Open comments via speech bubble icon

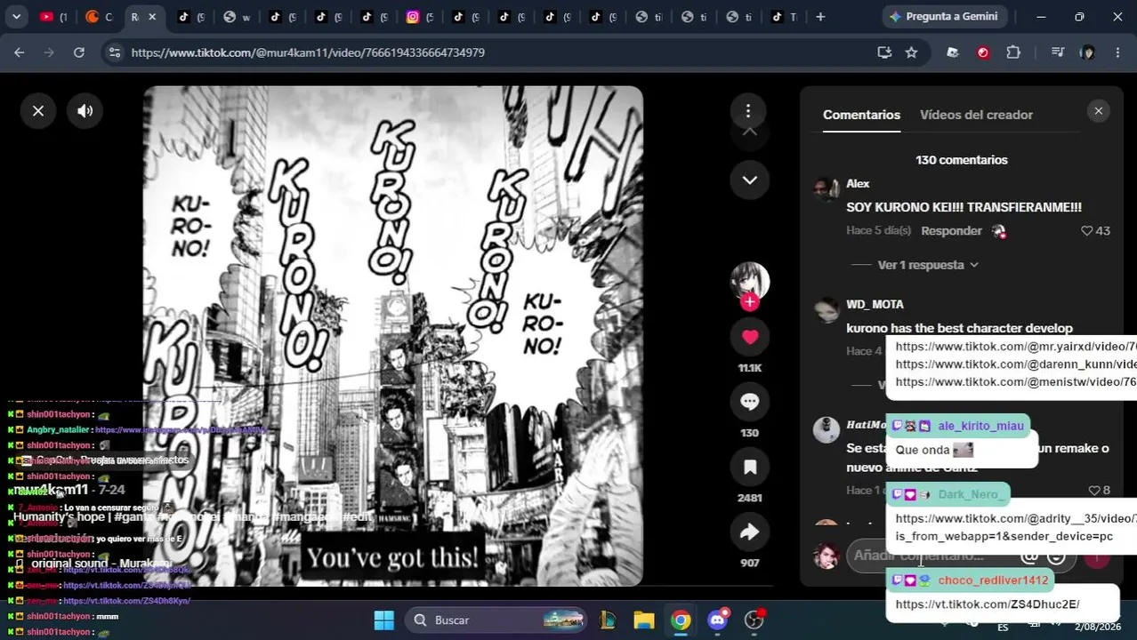pyautogui.click(x=750, y=402)
